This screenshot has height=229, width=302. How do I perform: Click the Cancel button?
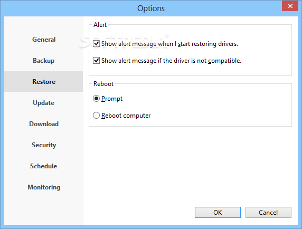pyautogui.click(x=268, y=213)
